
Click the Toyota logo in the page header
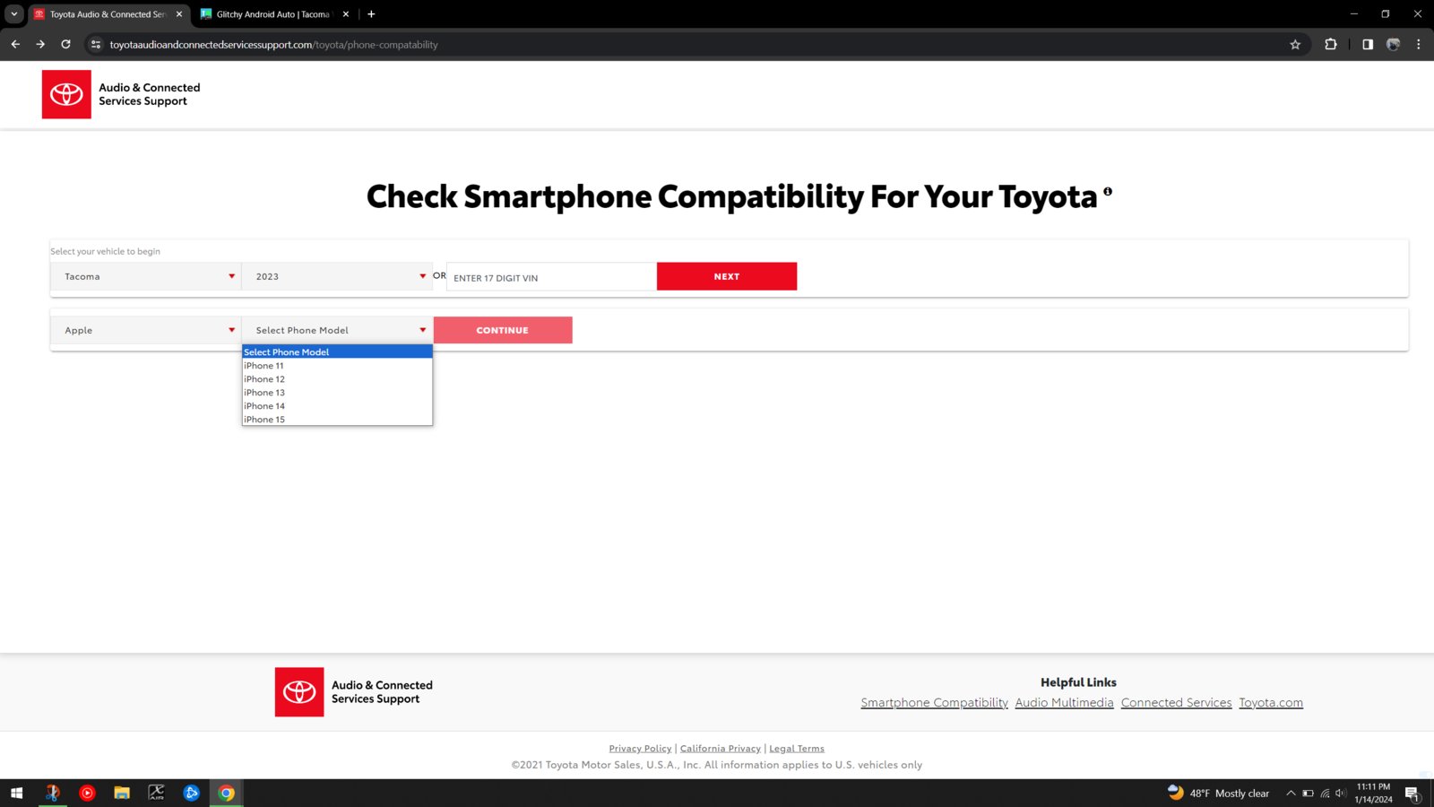click(66, 94)
